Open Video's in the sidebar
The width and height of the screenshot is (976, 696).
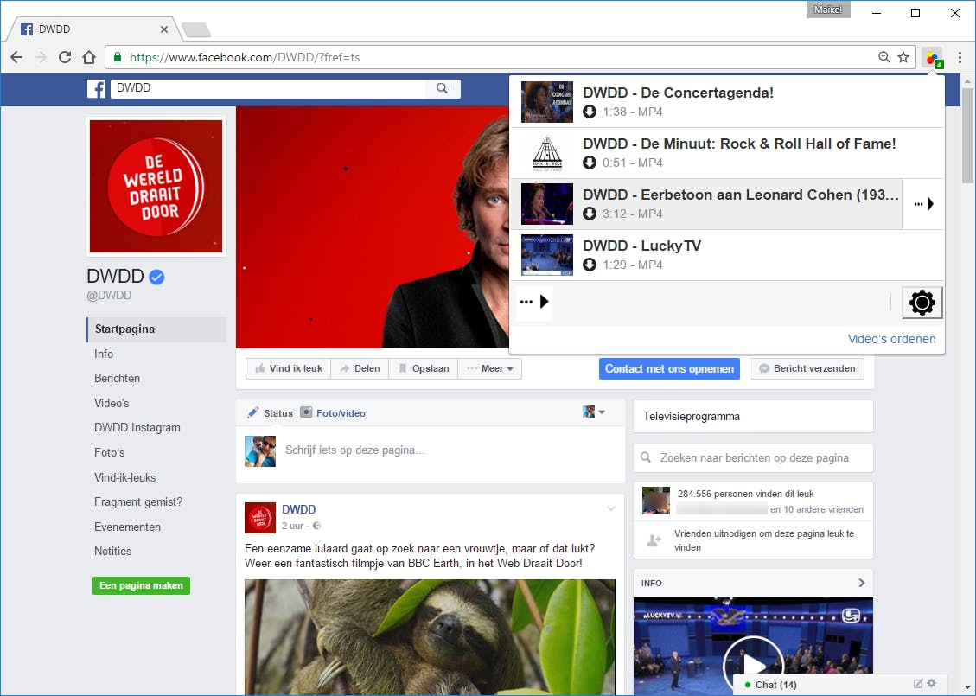click(112, 403)
